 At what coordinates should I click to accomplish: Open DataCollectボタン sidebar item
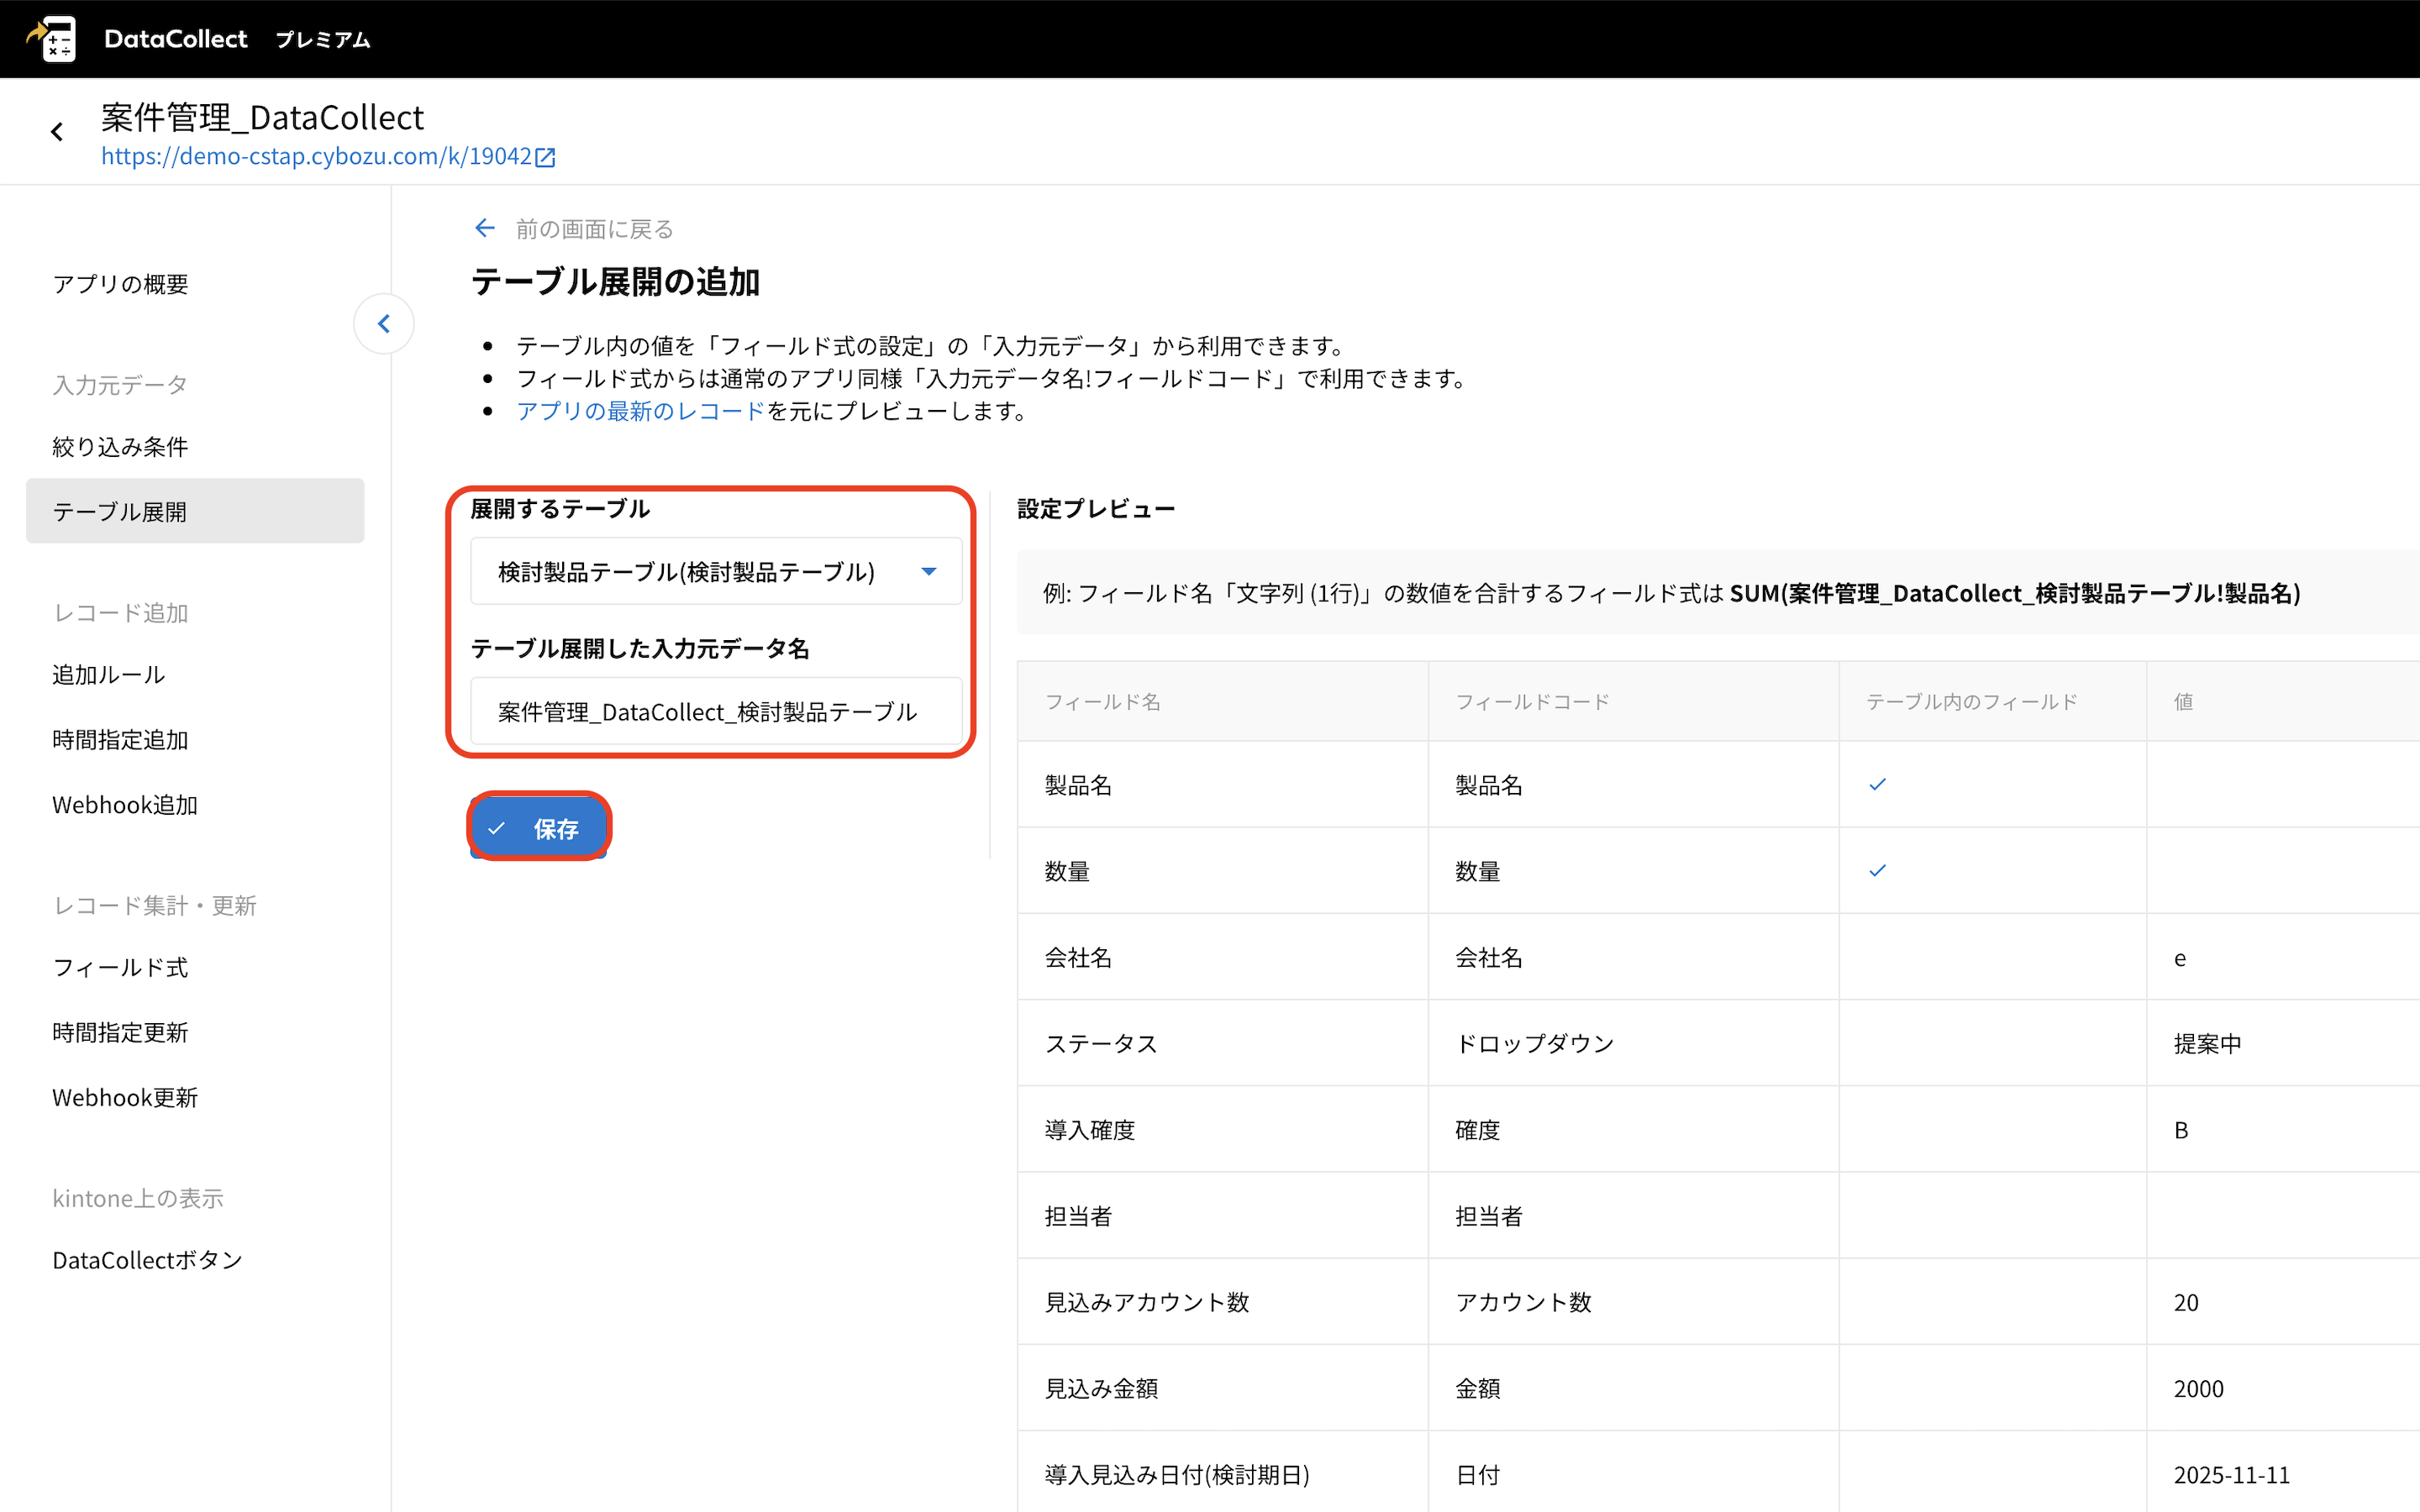coord(147,1260)
